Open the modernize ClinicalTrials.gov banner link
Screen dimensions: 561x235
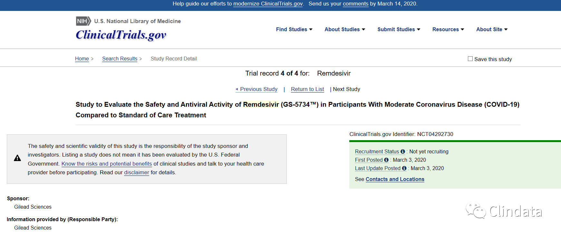(x=268, y=4)
